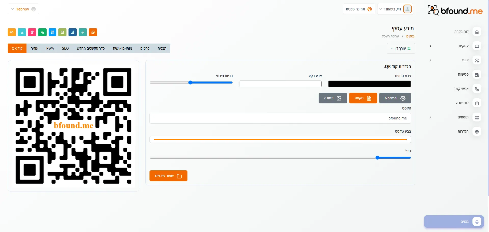This screenshot has width=489, height=232.
Task: Click the orange eye preview icon
Action: [12, 32]
